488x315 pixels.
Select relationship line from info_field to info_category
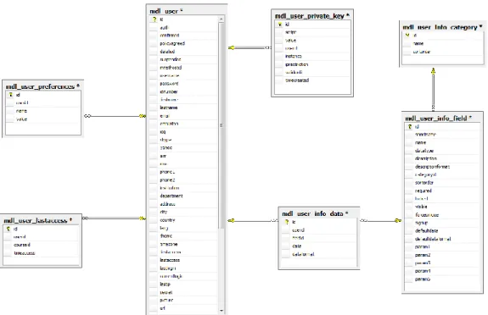[433, 90]
